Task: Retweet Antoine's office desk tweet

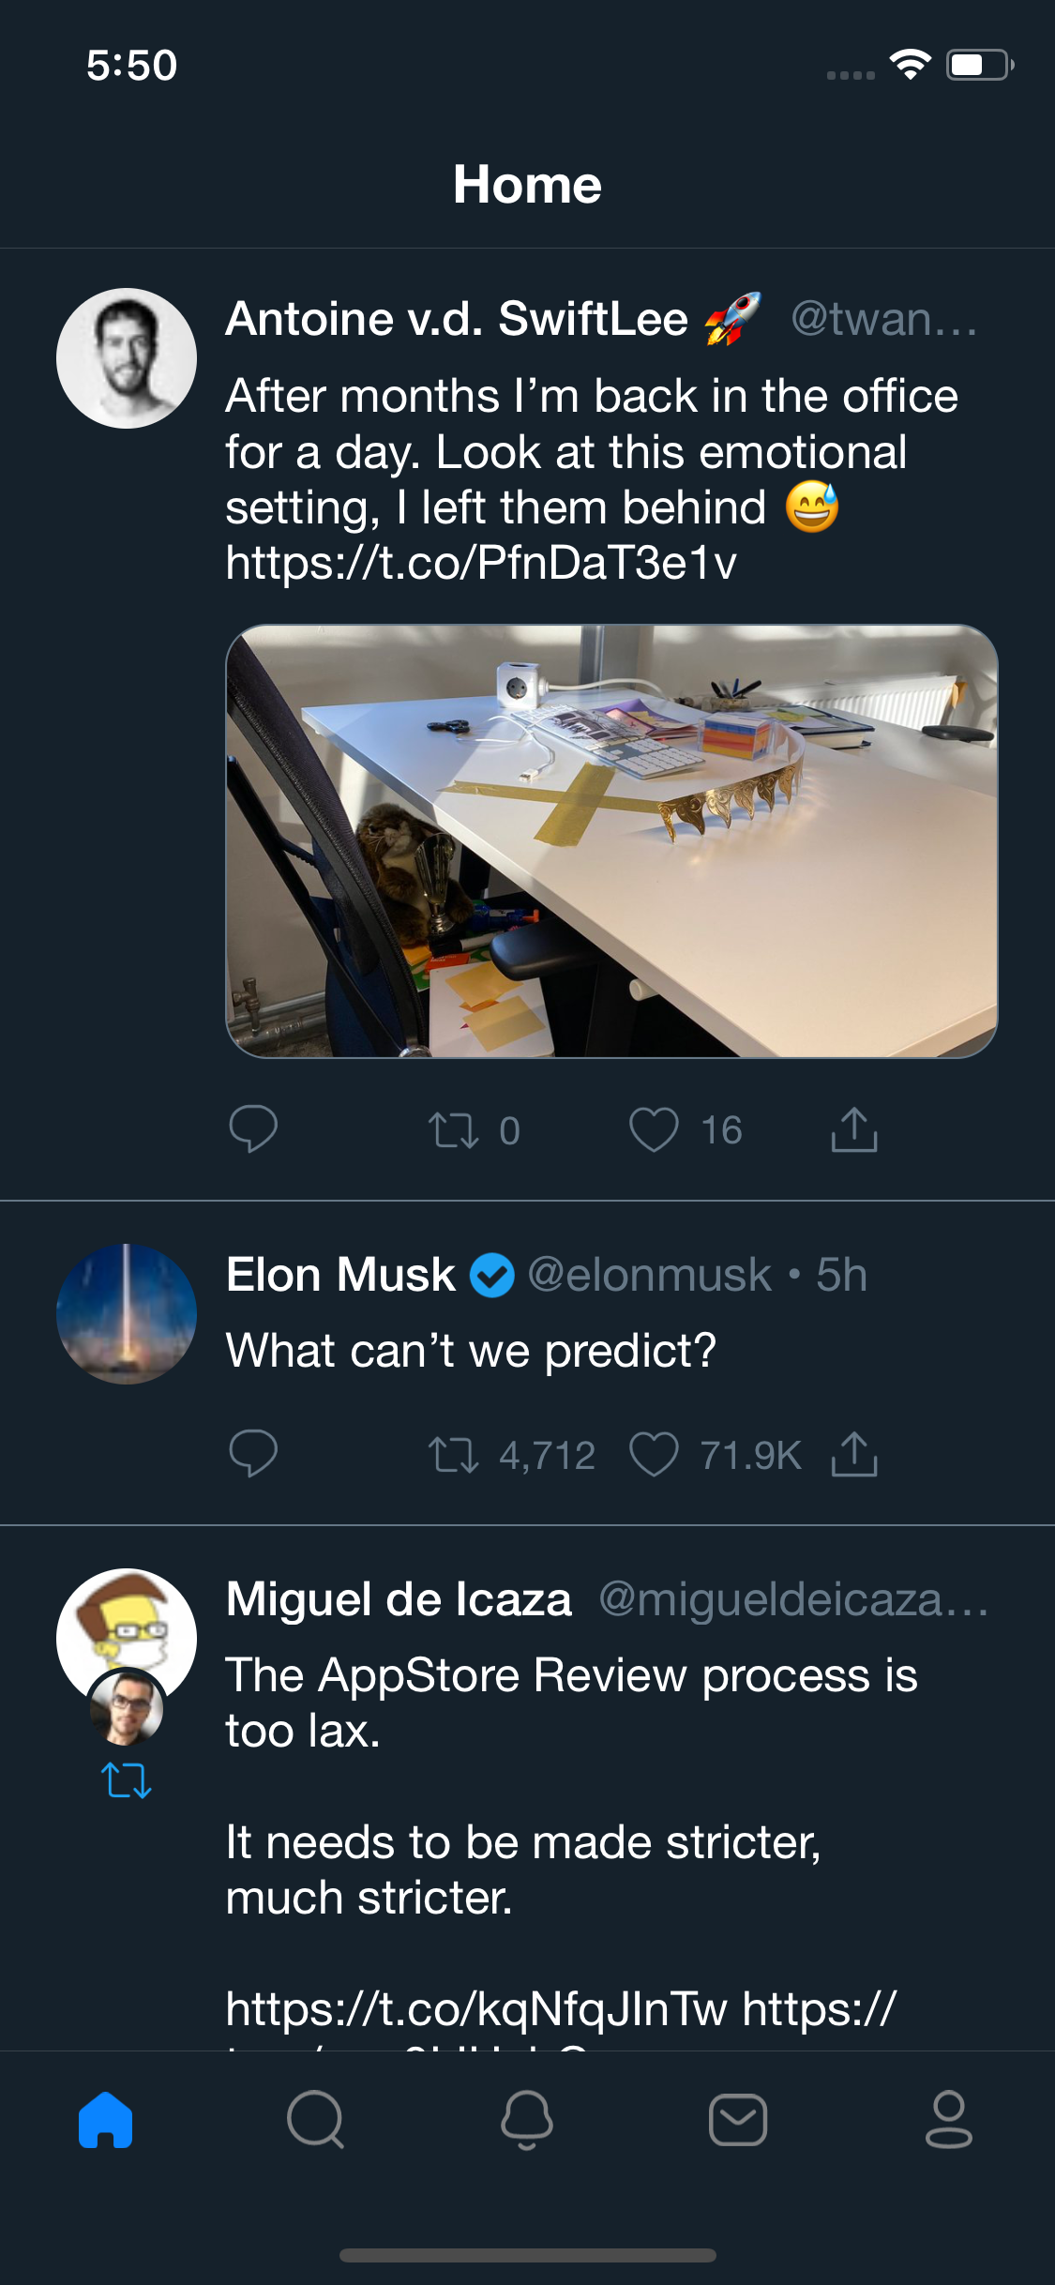Action: 454,1129
